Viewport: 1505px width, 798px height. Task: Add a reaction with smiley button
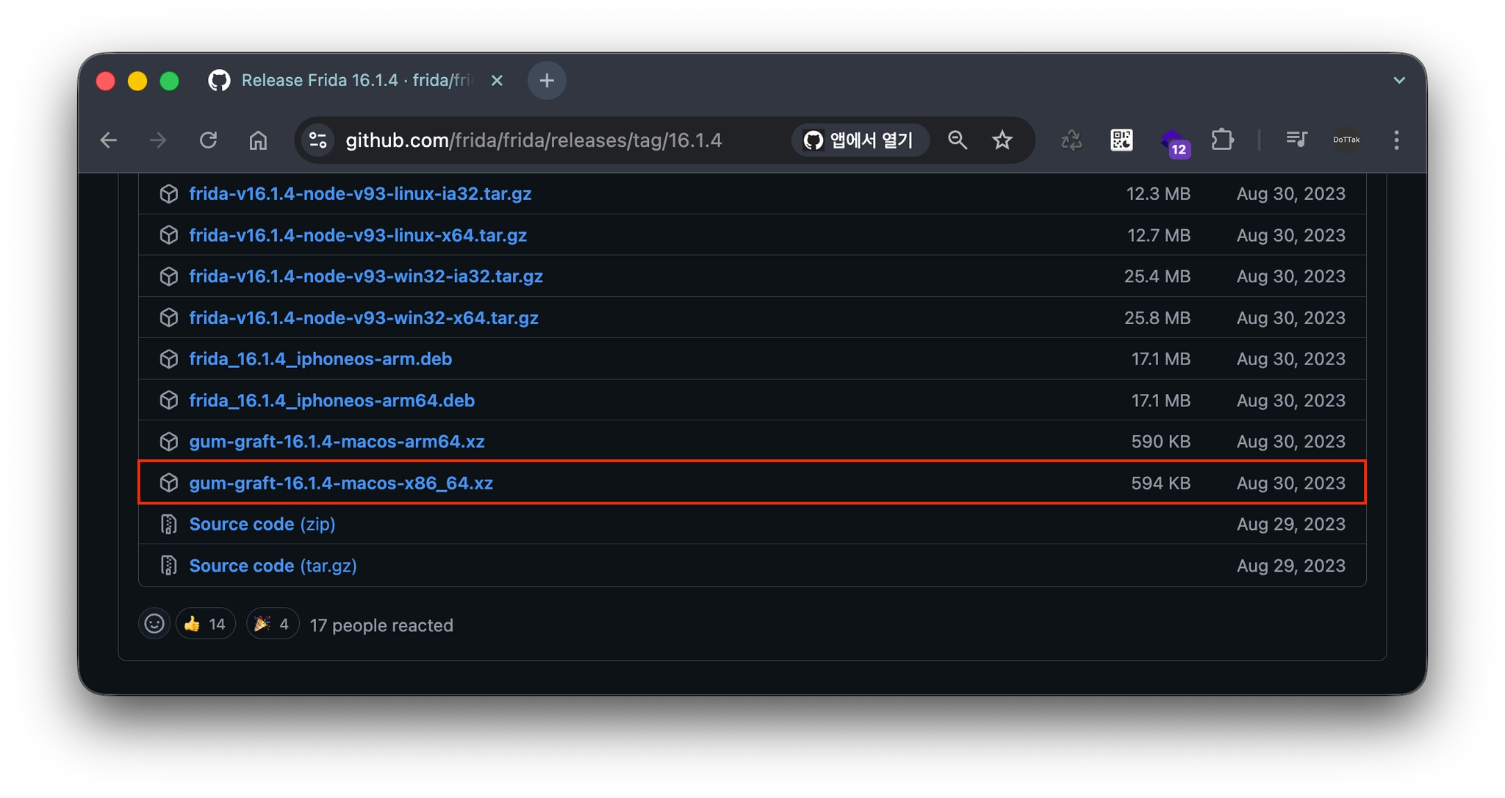154,624
